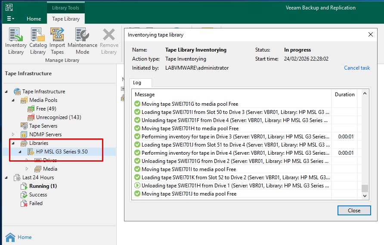This screenshot has width=384, height=245.
Task: Collapse the Libraries tree node
Action: pyautogui.click(x=13, y=143)
